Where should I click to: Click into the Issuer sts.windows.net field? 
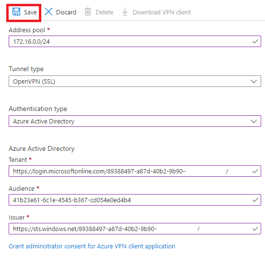(x=135, y=229)
